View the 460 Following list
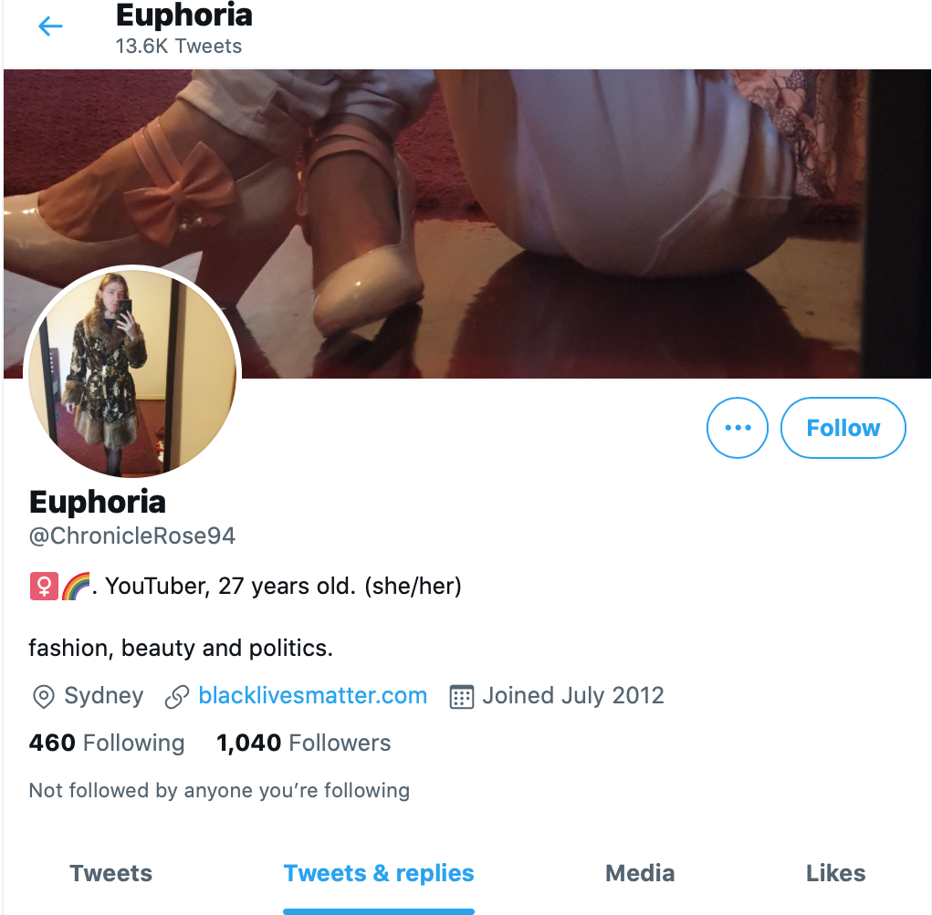Image resolution: width=932 pixels, height=915 pixels. coord(107,743)
